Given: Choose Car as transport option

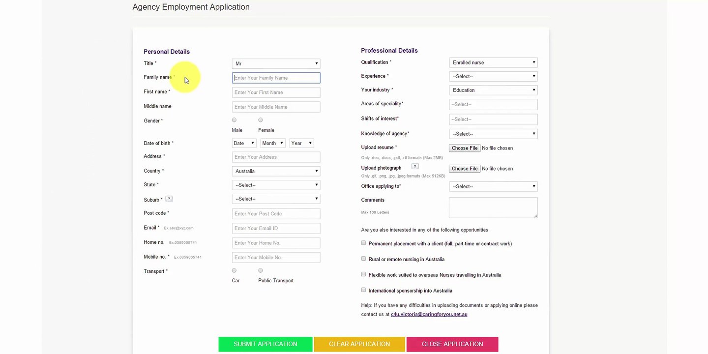Looking at the screenshot, I should coord(234,270).
